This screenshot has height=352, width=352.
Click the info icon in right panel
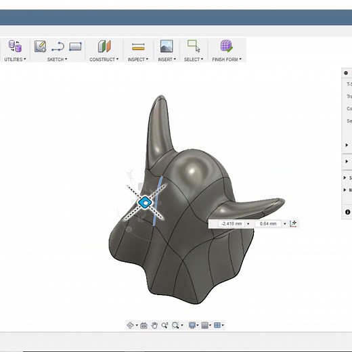click(347, 212)
